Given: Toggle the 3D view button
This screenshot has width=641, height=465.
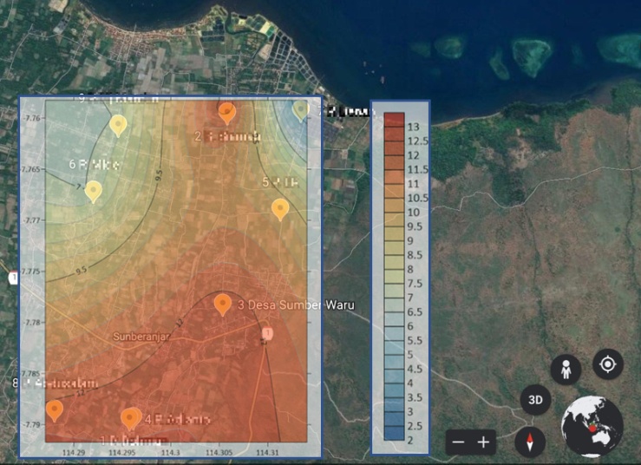Looking at the screenshot, I should [535, 400].
